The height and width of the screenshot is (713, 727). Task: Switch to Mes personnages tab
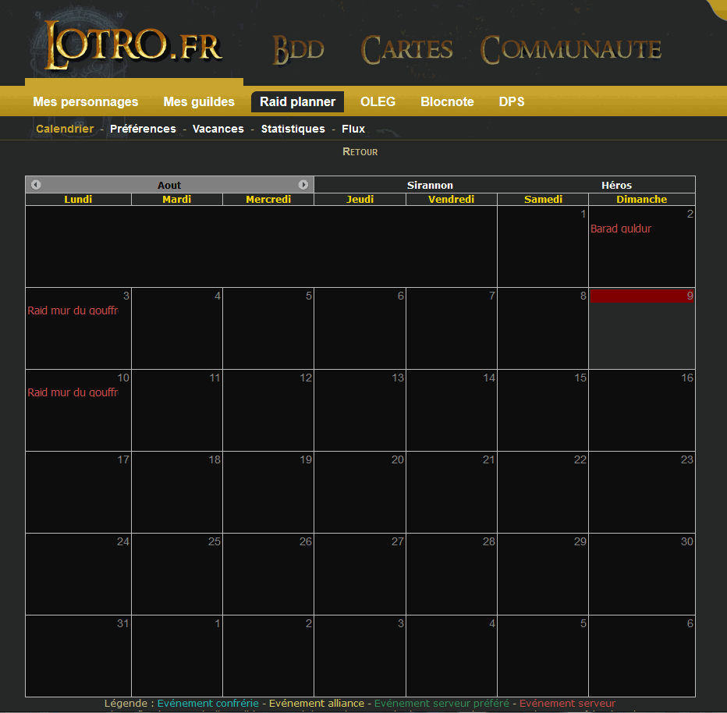pos(86,101)
